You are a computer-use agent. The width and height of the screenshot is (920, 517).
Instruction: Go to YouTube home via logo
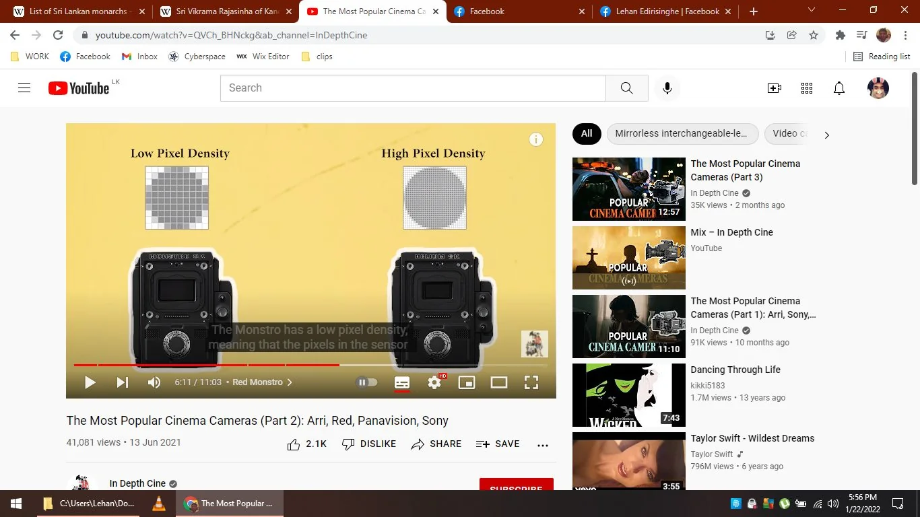(79, 88)
